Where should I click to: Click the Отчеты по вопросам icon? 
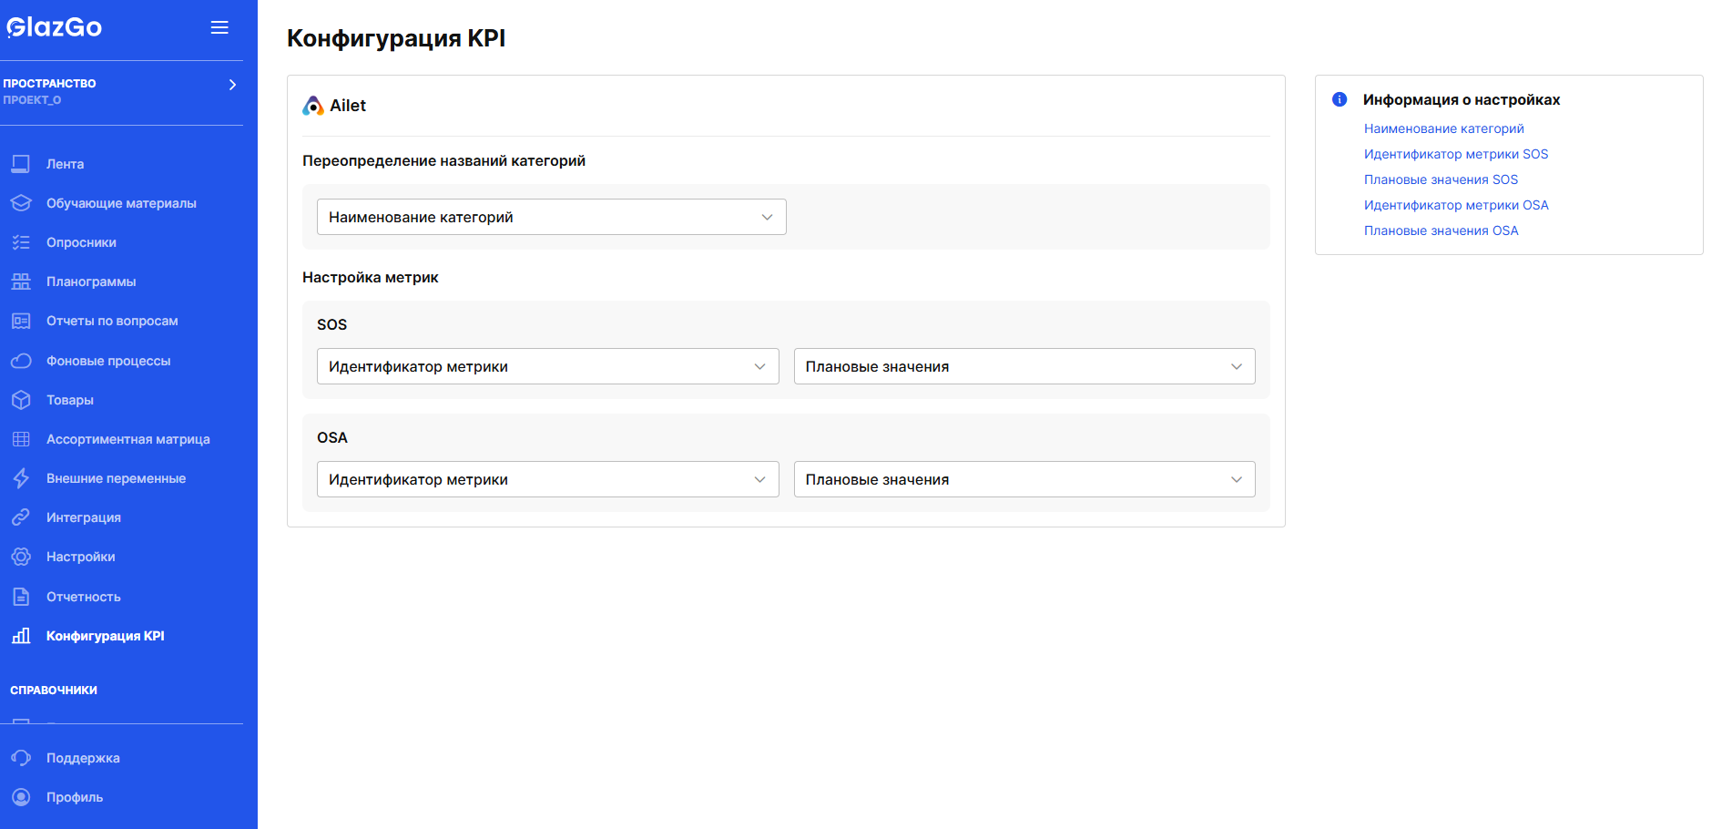[21, 321]
